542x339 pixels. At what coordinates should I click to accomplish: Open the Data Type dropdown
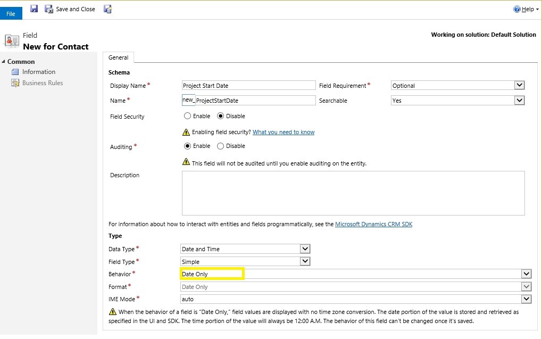click(305, 249)
